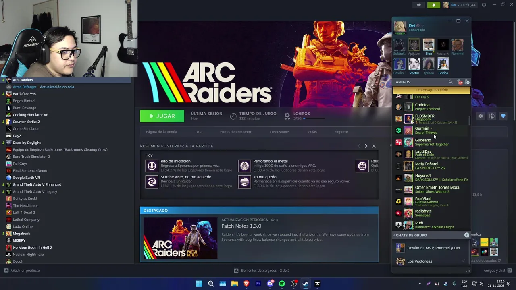Open game settings gear icon
The image size is (516, 290).
pyautogui.click(x=480, y=116)
